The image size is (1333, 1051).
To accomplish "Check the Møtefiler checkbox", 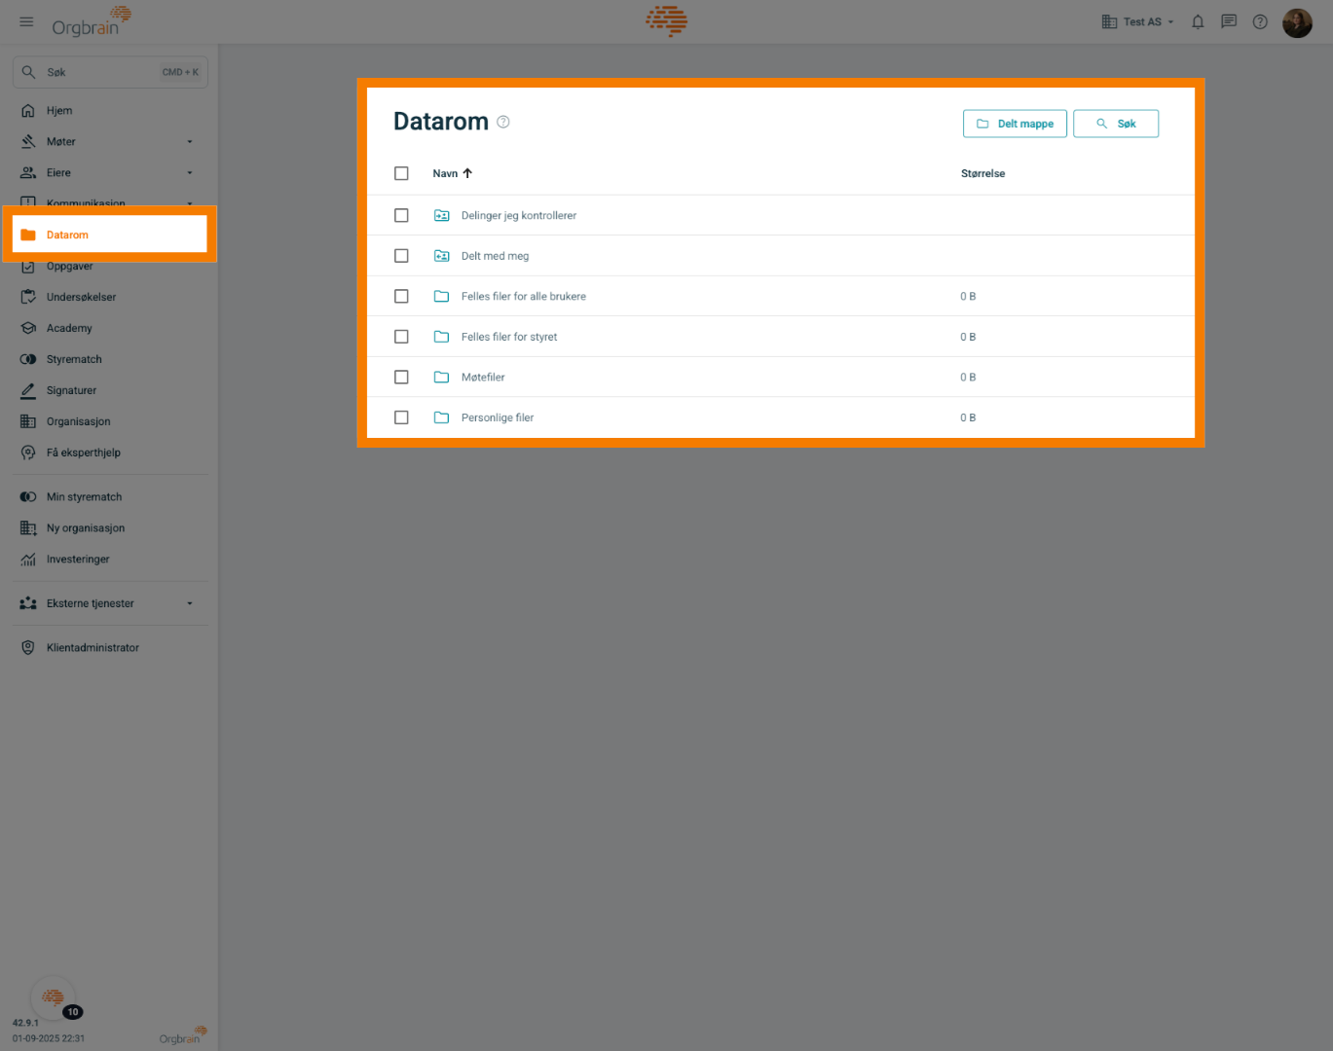I will point(401,377).
